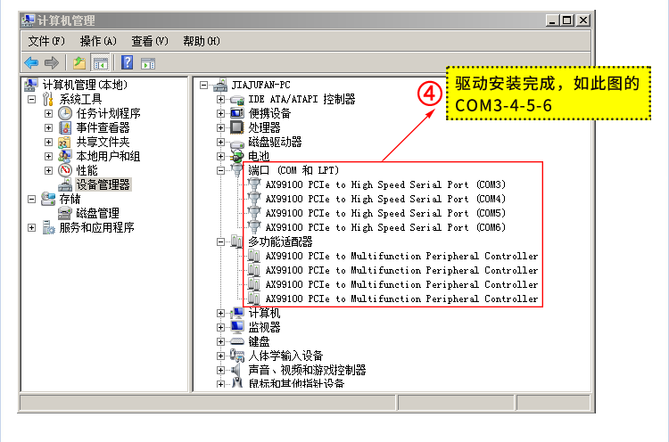The width and height of the screenshot is (669, 442).
Task: Click the 本地用户和组 icon
Action: [x=65, y=156]
